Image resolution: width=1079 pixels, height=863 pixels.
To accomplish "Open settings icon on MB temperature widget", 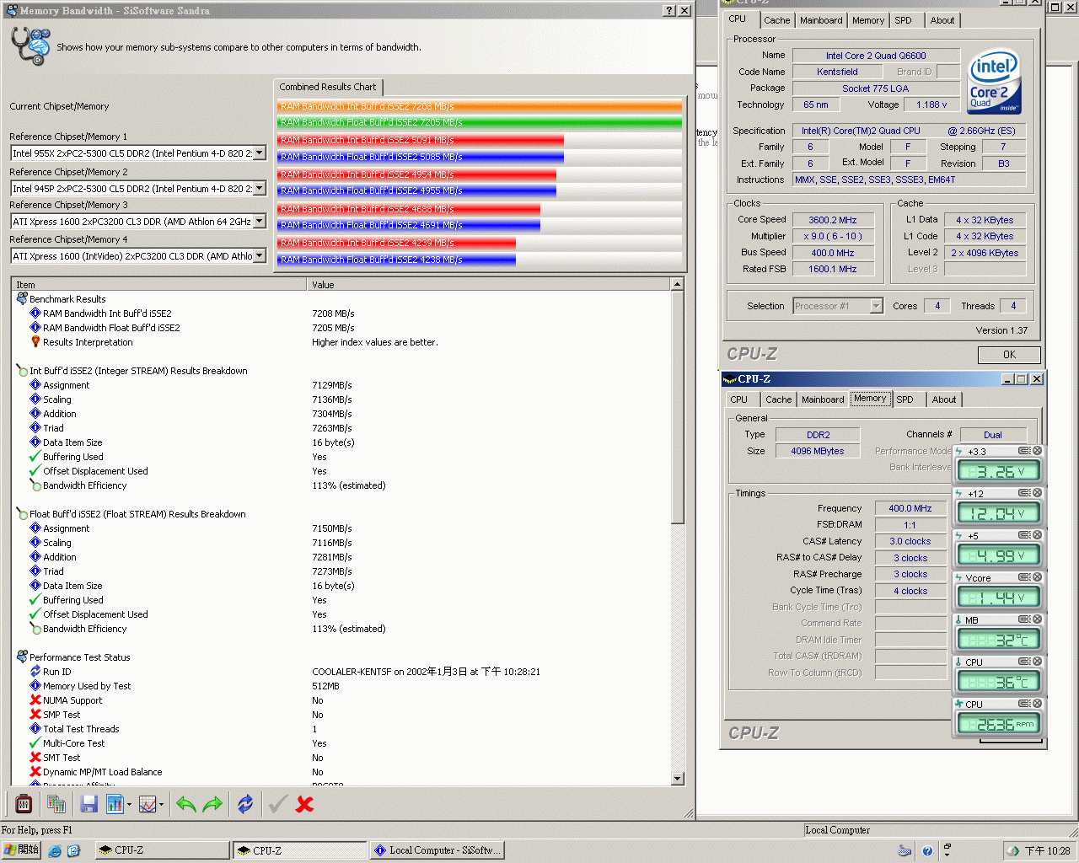I will tap(1024, 619).
